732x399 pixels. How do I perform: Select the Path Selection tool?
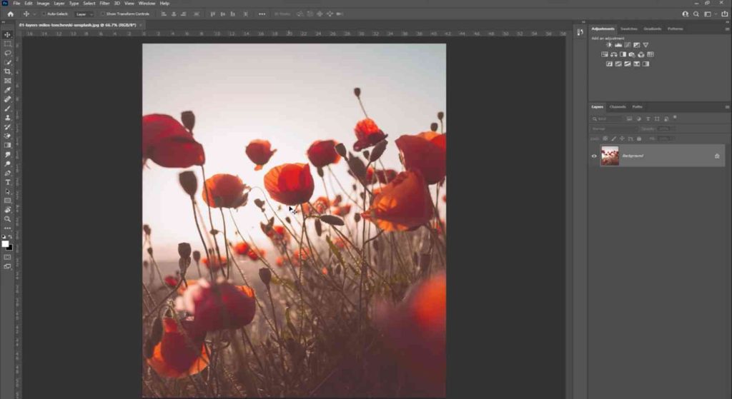coord(7,191)
